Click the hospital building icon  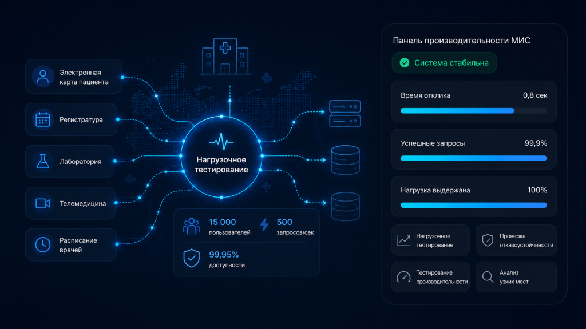(x=225, y=56)
